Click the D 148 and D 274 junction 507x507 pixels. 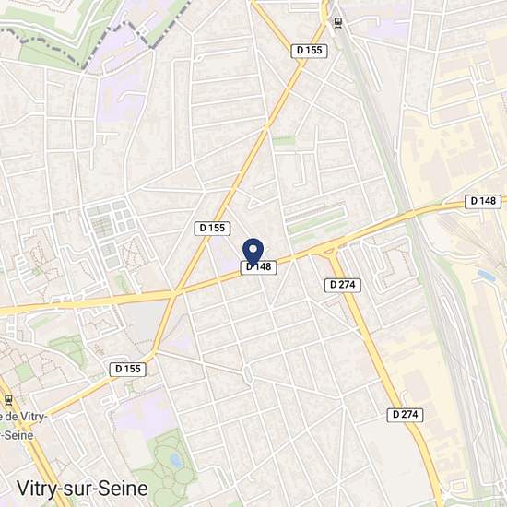(329, 251)
